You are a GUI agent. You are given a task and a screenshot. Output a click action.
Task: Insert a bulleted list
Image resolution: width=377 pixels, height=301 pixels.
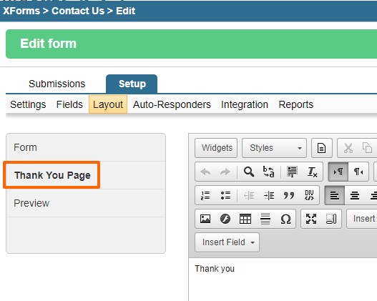[225, 195]
